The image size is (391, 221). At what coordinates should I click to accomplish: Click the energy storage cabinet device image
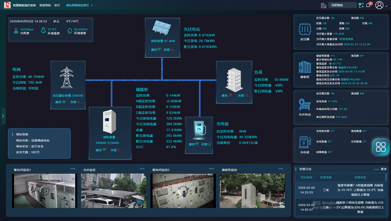click(x=109, y=122)
